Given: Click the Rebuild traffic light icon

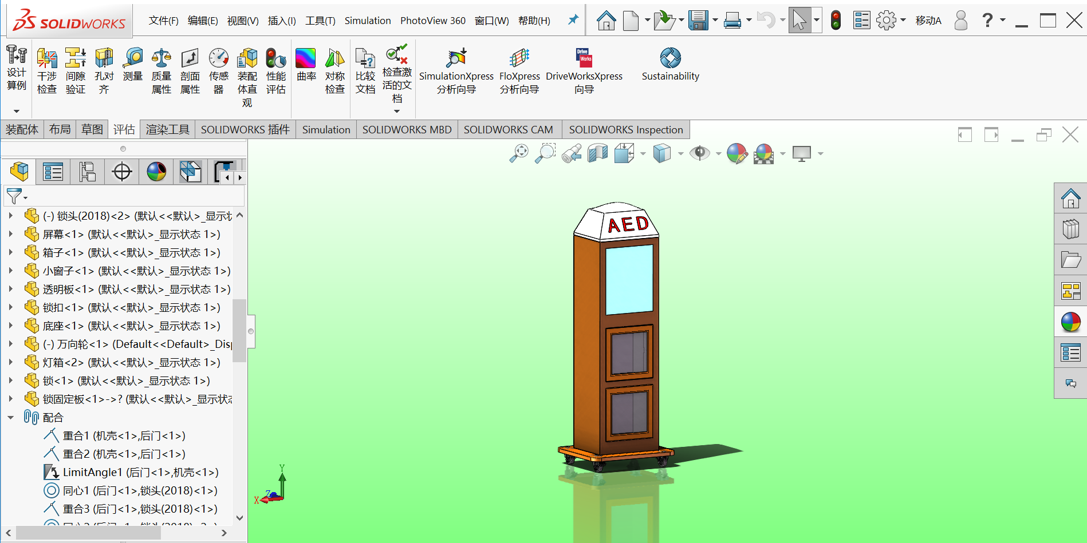Looking at the screenshot, I should coord(836,21).
